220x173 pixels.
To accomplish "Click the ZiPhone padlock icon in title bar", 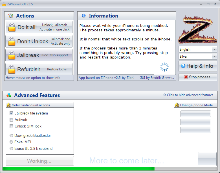I will click(4, 4).
